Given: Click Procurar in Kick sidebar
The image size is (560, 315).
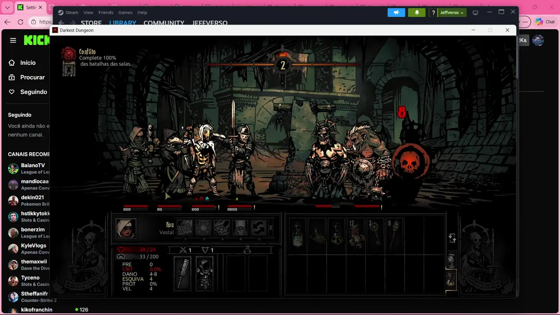Looking at the screenshot, I should tap(27, 77).
